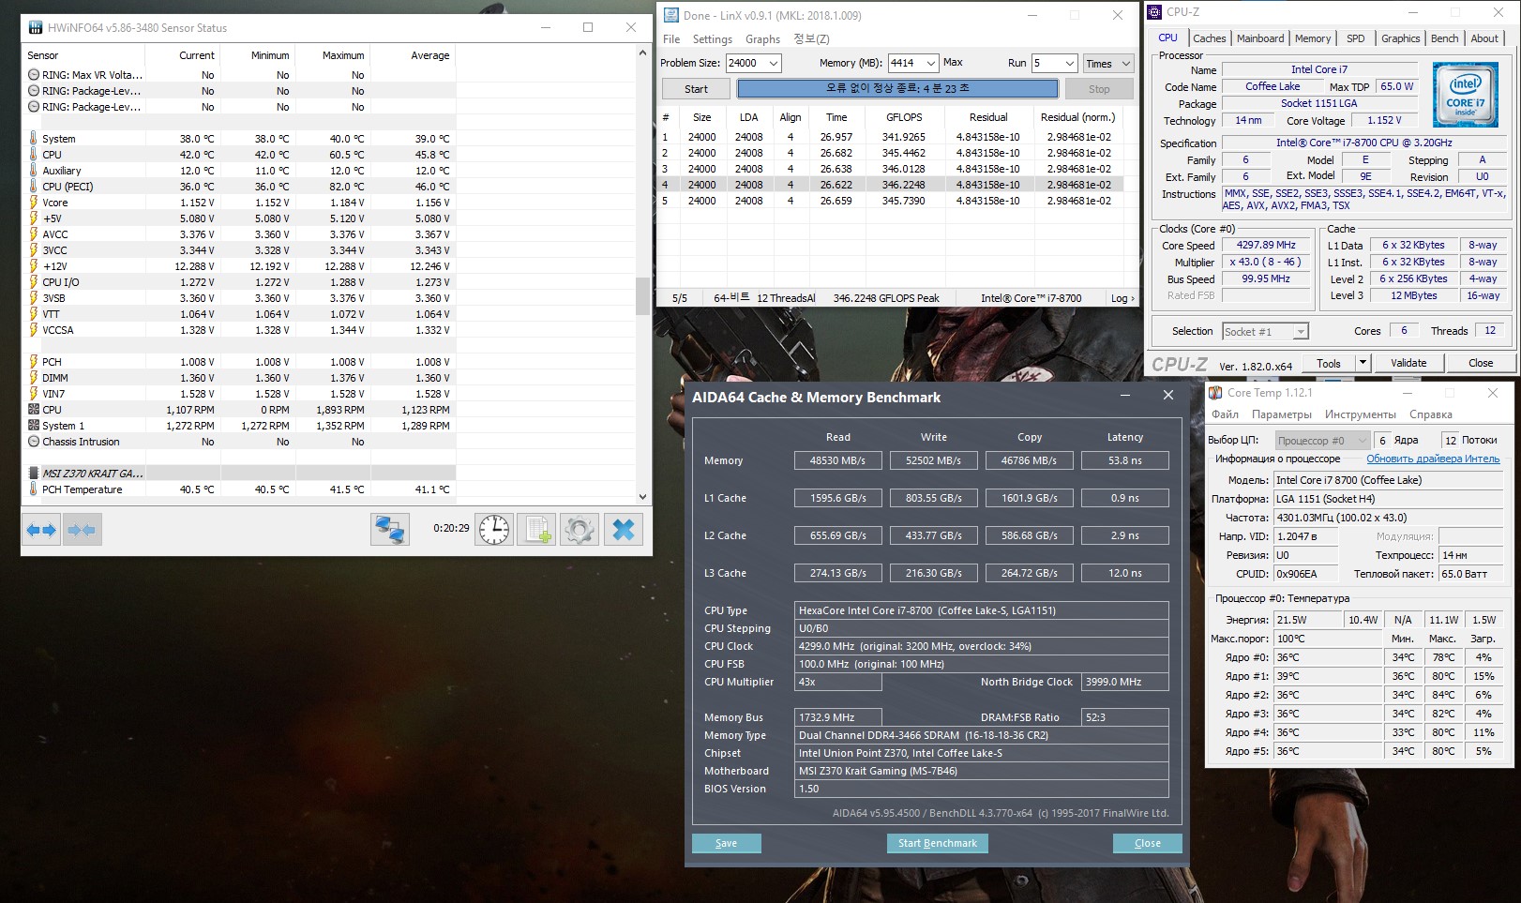Open the Settings menu in LinX
The image size is (1521, 903).
pyautogui.click(x=713, y=39)
